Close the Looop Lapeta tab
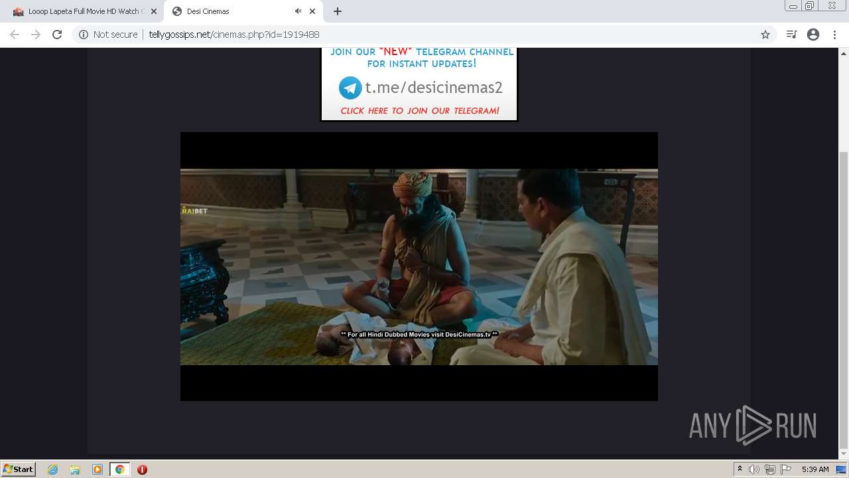Viewport: 849px width, 478px height. tap(153, 11)
